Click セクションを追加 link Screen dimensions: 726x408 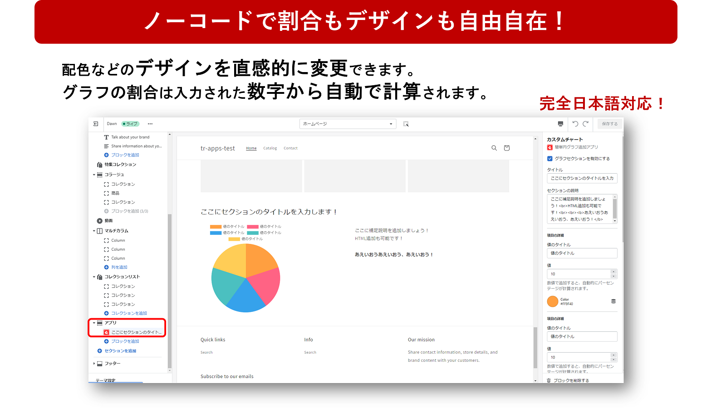[120, 351]
